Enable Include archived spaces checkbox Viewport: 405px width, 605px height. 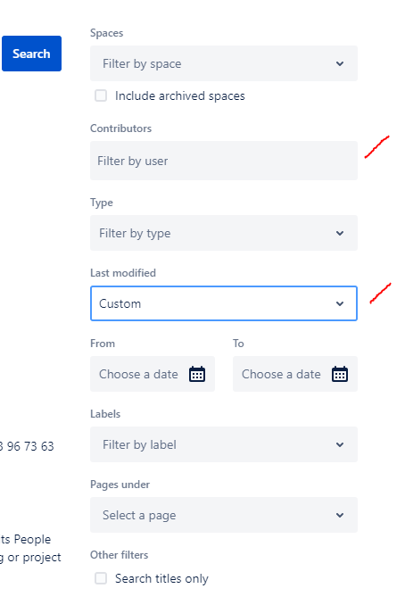pos(101,95)
